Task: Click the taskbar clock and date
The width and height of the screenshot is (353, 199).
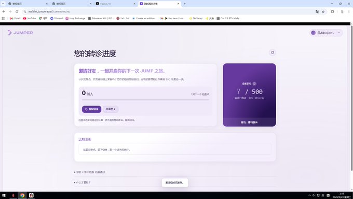Action: pyautogui.click(x=342, y=195)
